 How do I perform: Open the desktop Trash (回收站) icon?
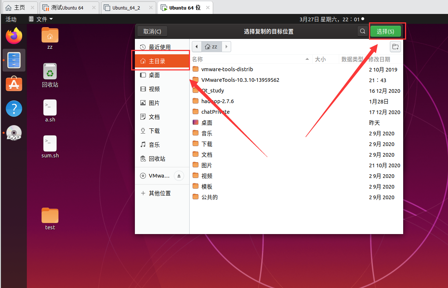(x=50, y=75)
